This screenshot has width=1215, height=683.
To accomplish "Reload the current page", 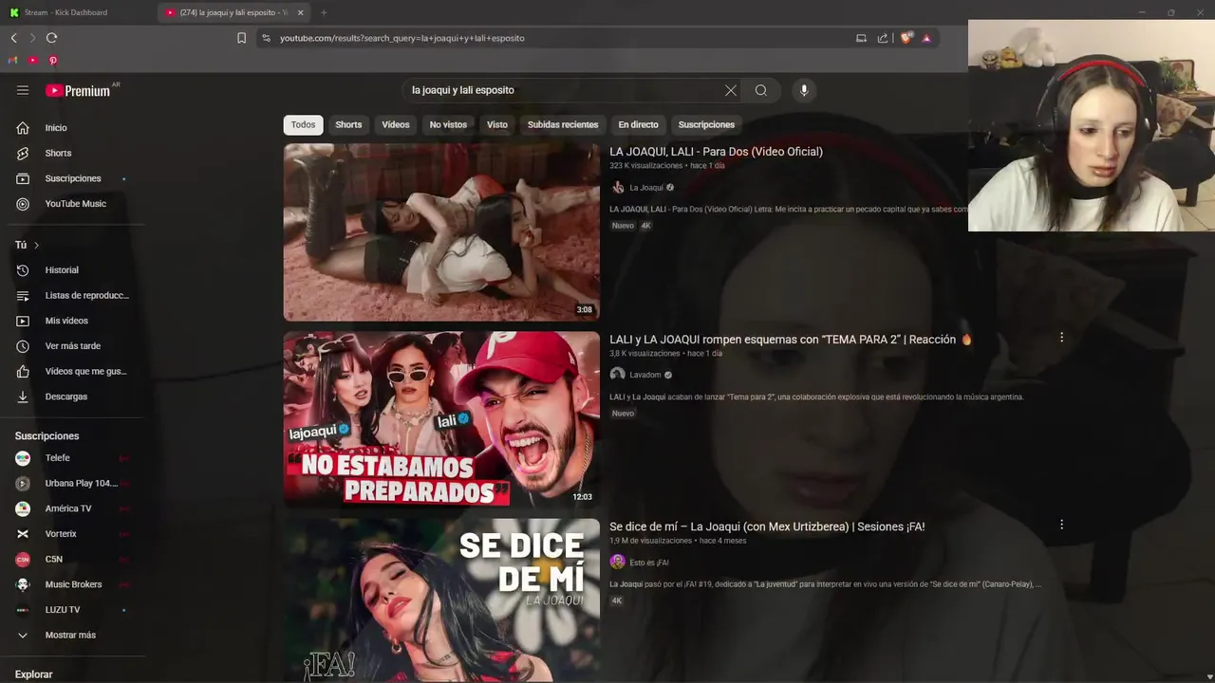I will point(51,38).
